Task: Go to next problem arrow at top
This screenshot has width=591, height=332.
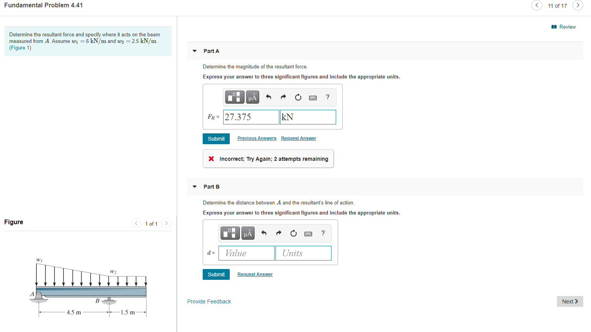Action: click(578, 5)
